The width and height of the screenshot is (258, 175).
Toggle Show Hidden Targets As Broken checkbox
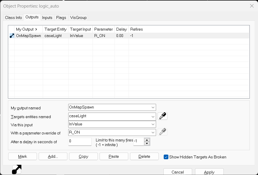(x=166, y=157)
